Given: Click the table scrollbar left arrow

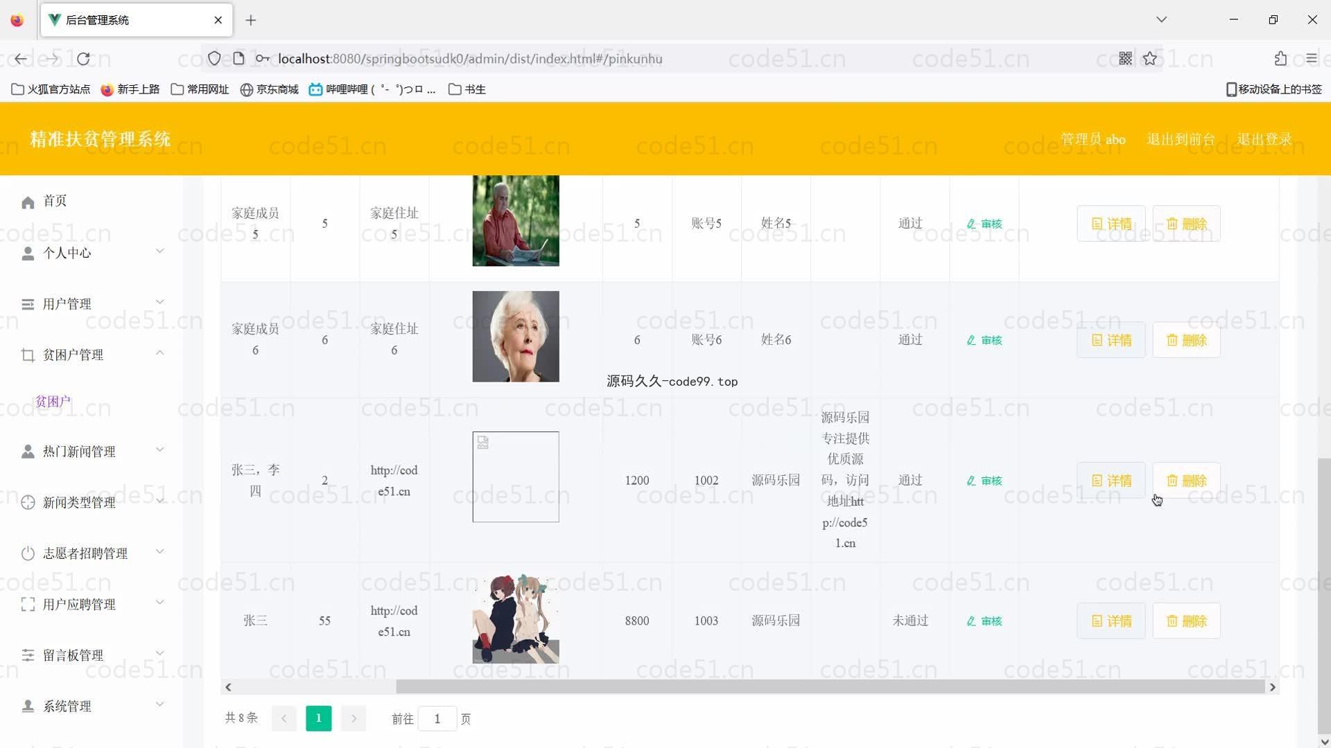Looking at the screenshot, I should [x=228, y=687].
